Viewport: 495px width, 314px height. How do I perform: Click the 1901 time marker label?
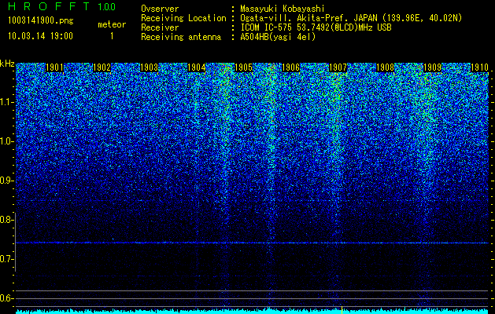[x=54, y=68]
